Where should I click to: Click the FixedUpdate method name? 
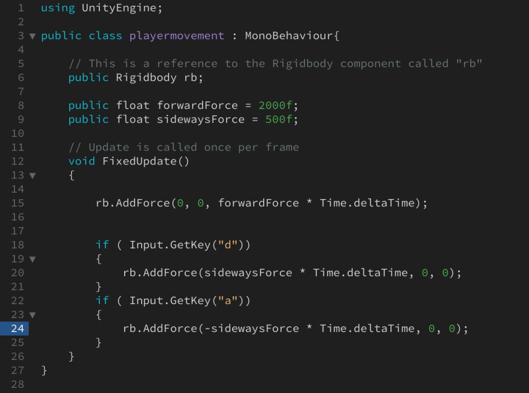coord(140,161)
